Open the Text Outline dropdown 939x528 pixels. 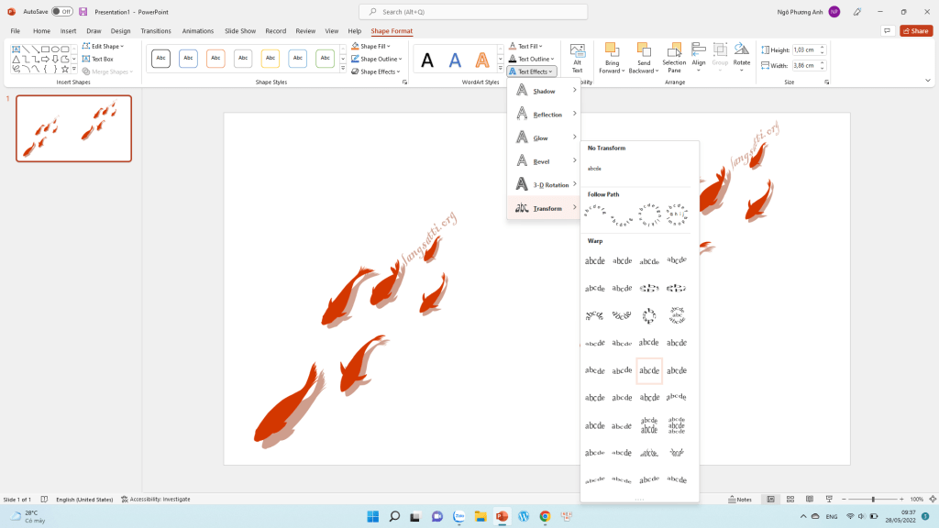(532, 59)
